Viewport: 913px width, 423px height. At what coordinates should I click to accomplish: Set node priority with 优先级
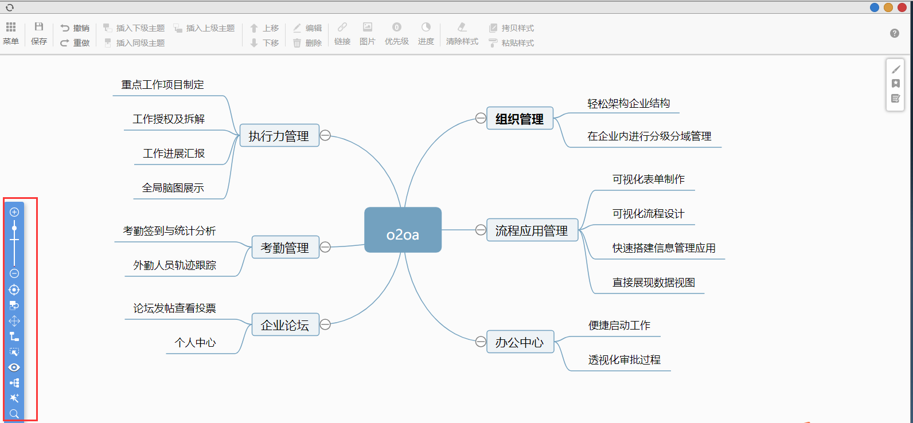[397, 33]
